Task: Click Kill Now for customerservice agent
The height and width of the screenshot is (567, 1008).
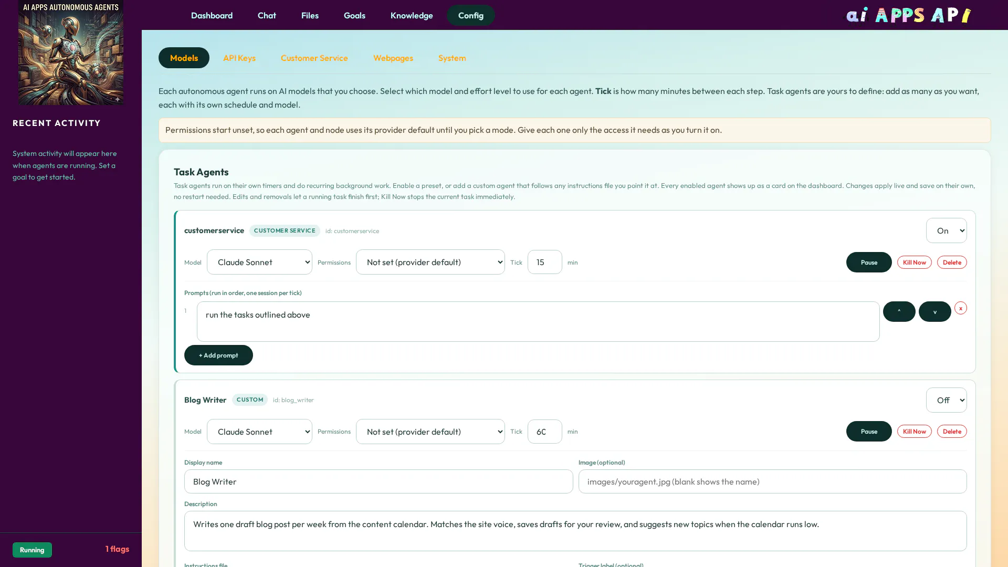Action: 914,262
